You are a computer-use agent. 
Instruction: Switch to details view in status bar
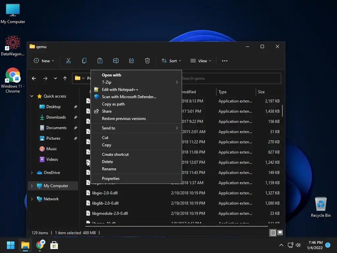(x=273, y=233)
